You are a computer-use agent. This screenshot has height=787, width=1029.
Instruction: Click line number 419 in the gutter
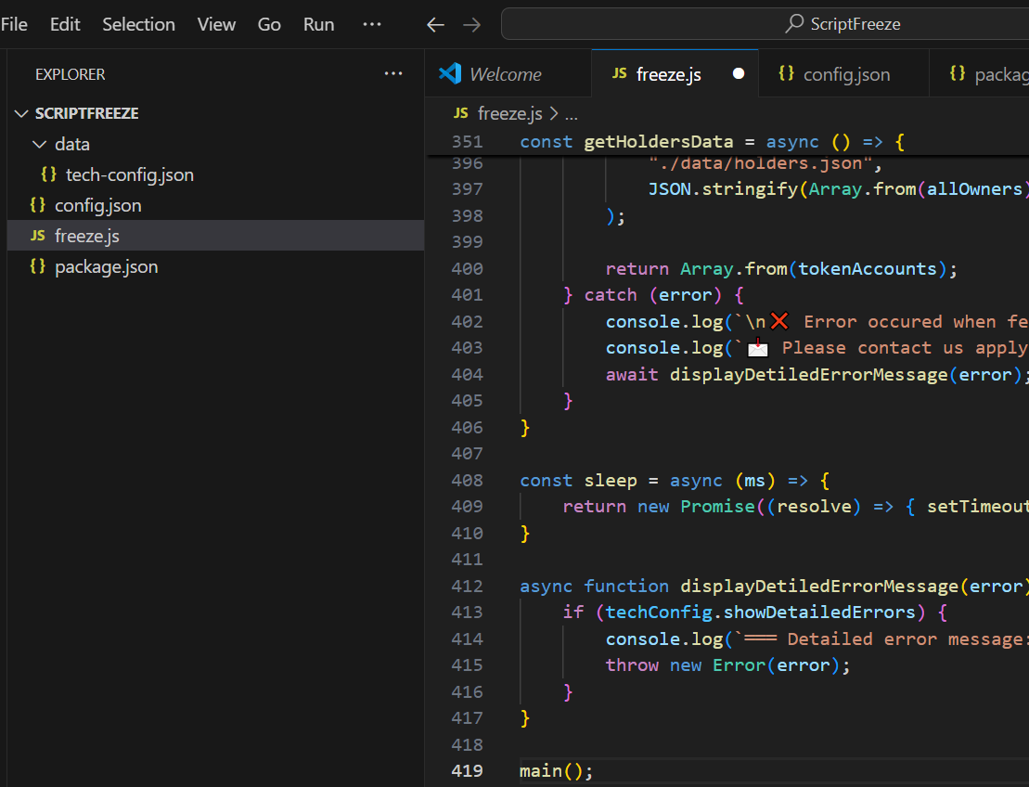coord(467,770)
